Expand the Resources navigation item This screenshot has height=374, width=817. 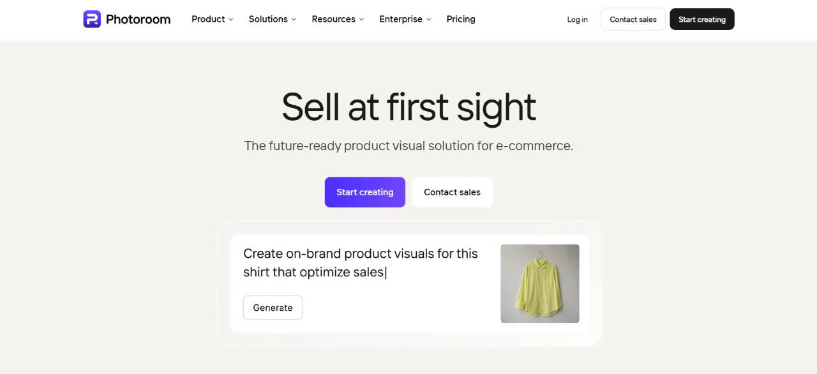coord(338,19)
